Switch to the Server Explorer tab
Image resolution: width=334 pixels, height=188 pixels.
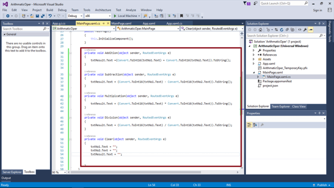[x=12, y=172]
